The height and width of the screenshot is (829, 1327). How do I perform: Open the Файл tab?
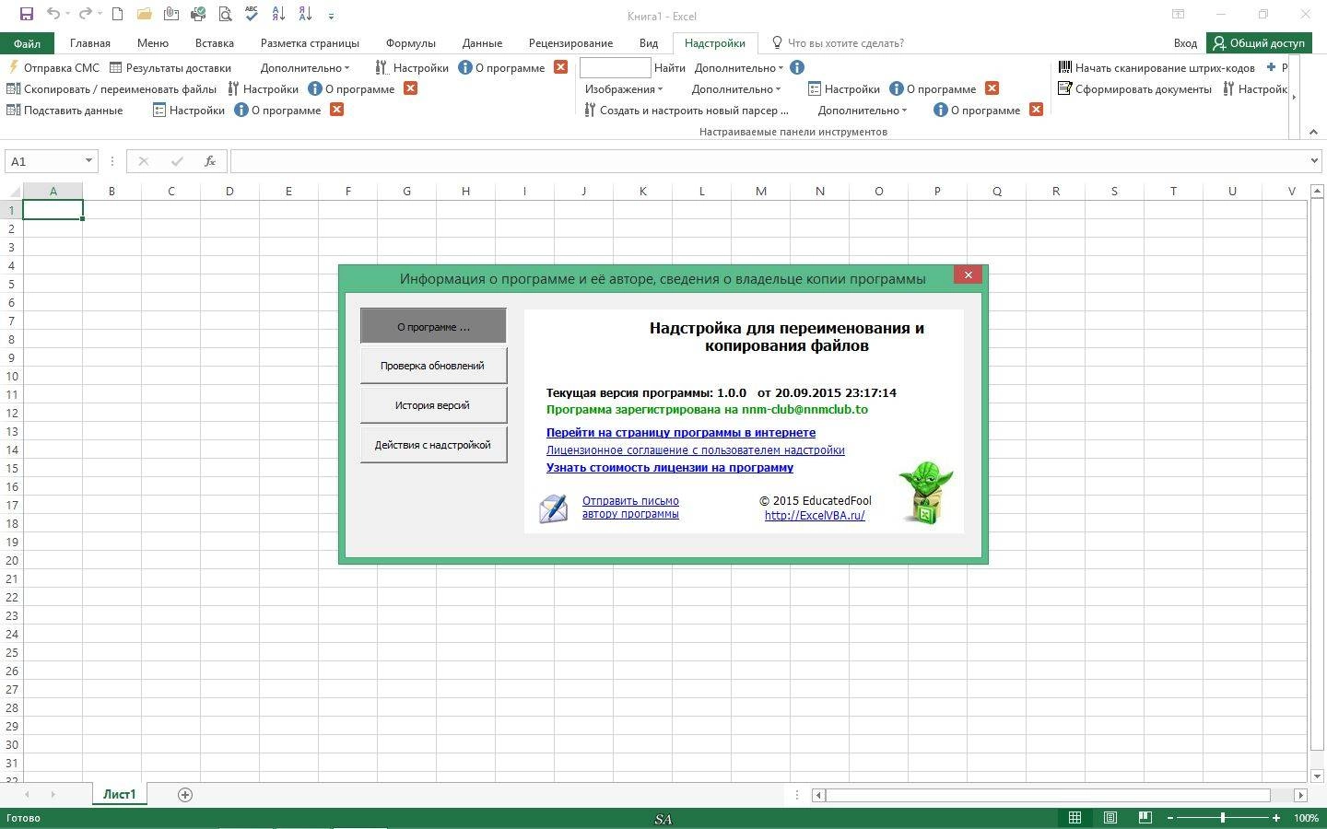point(27,43)
